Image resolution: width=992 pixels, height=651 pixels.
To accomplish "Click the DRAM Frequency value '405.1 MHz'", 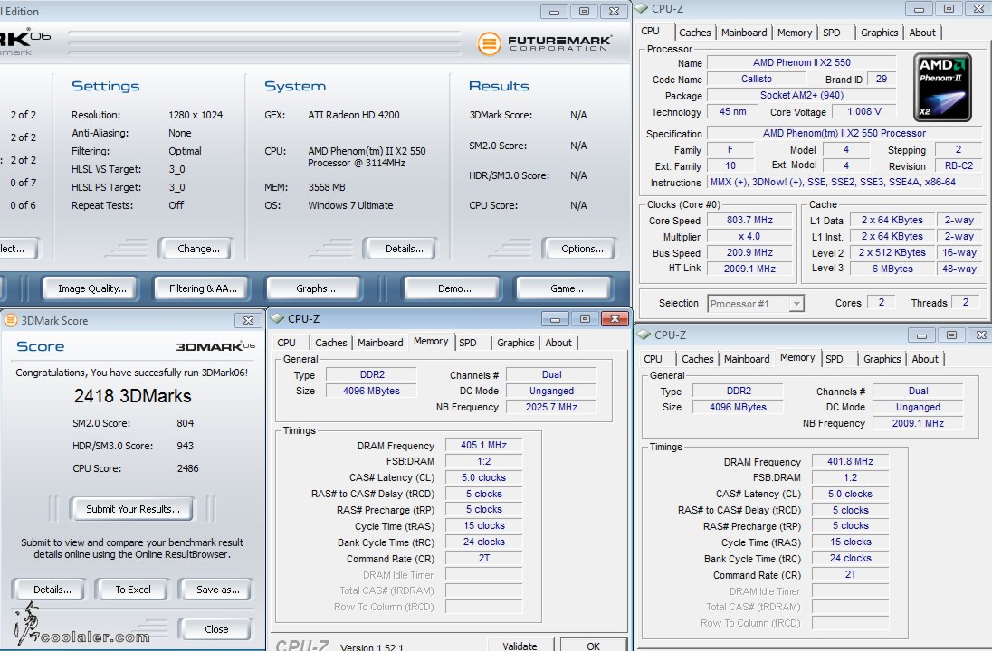I will click(484, 445).
